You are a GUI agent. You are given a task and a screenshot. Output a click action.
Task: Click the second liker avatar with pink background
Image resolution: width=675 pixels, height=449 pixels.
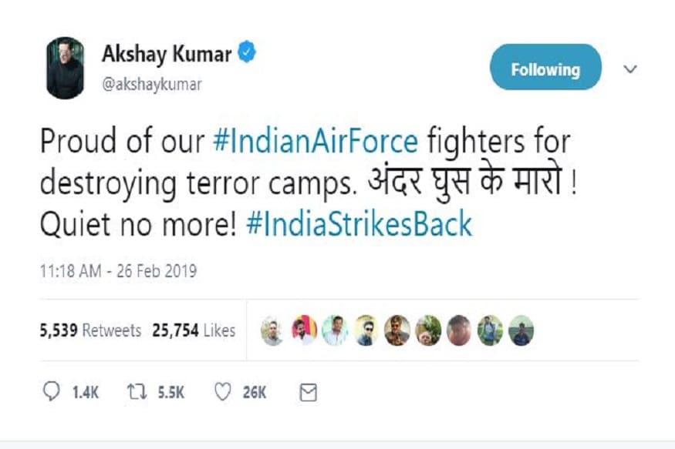click(x=305, y=330)
